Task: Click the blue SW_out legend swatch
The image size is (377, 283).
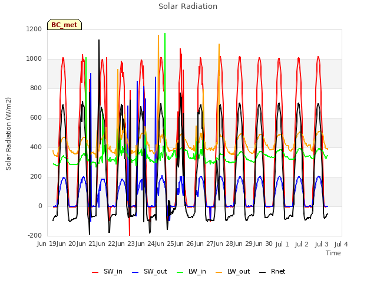Action: [135, 272]
